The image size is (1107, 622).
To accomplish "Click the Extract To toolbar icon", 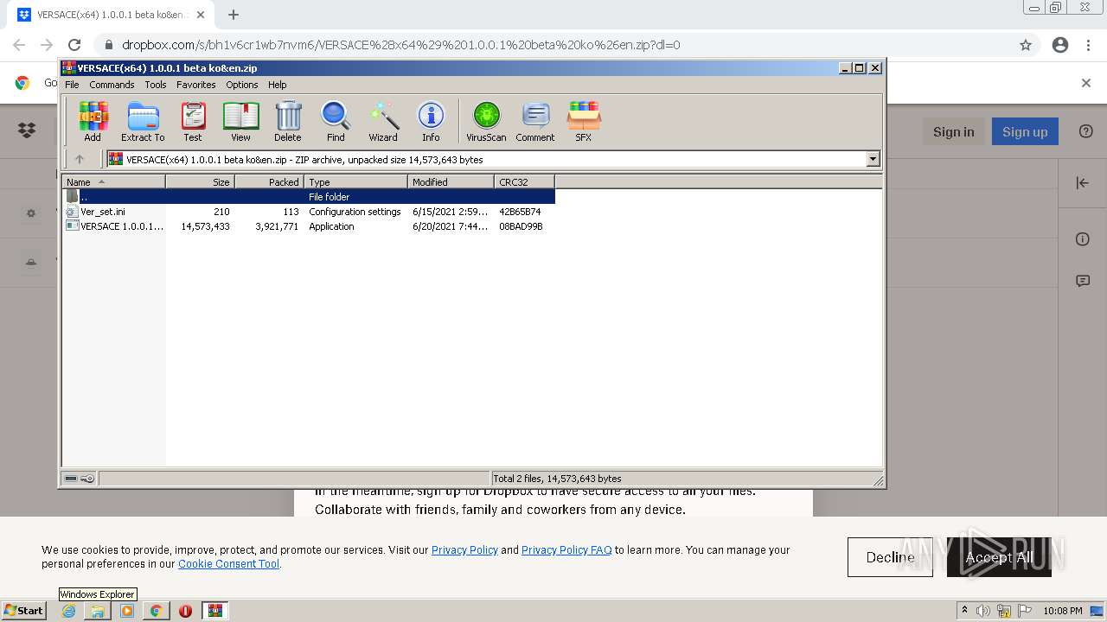I will 143,121.
